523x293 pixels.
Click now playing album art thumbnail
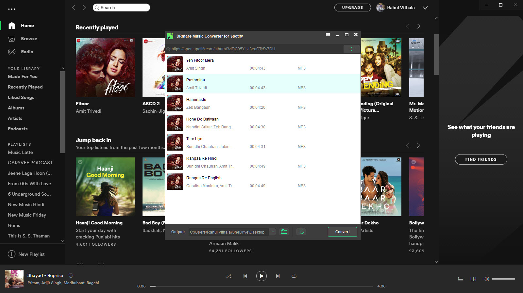(14, 279)
